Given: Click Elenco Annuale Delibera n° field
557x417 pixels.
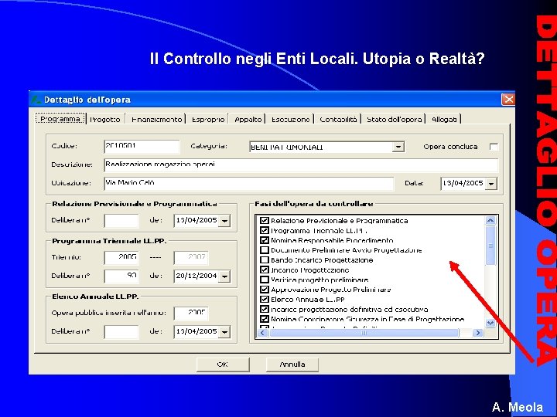Looking at the screenshot, I should 121,332.
